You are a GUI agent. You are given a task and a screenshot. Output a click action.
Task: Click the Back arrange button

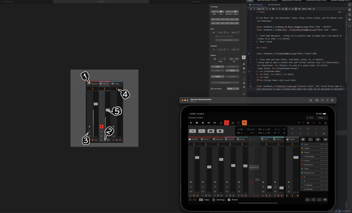214,11
